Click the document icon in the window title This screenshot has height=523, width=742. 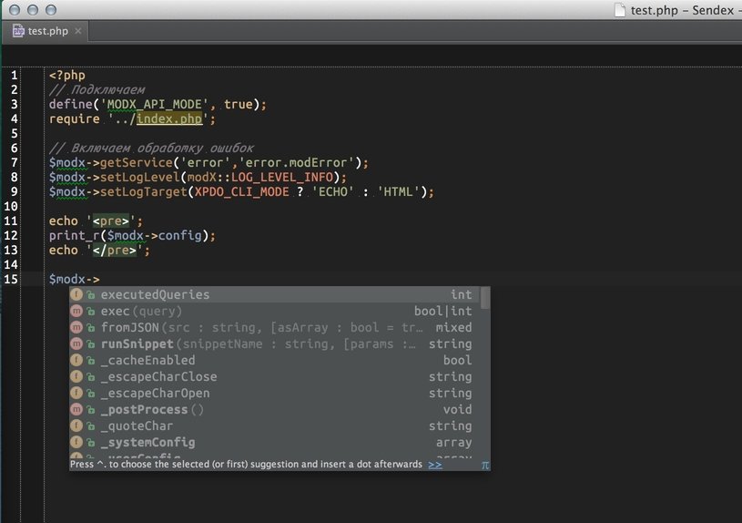click(620, 10)
